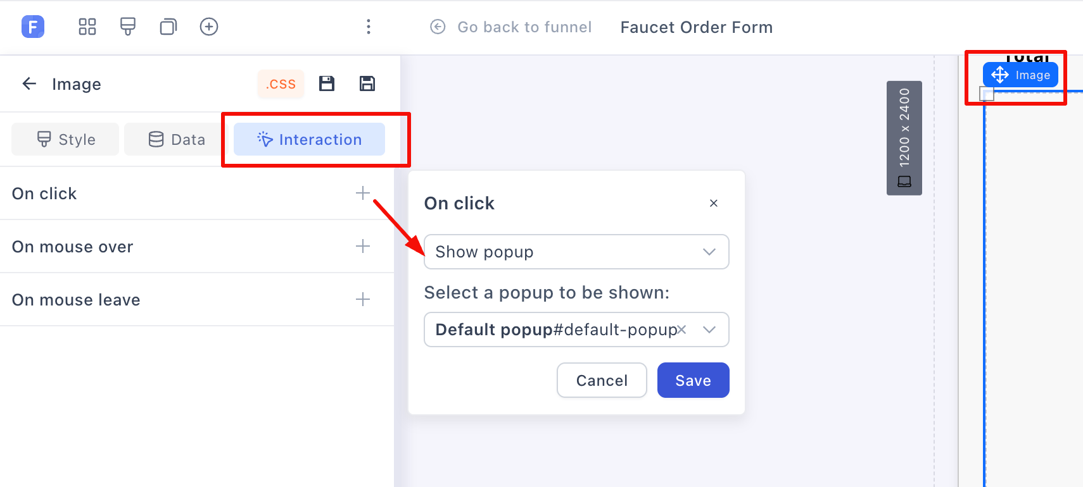
Task: Save the On click interaction
Action: (x=693, y=380)
